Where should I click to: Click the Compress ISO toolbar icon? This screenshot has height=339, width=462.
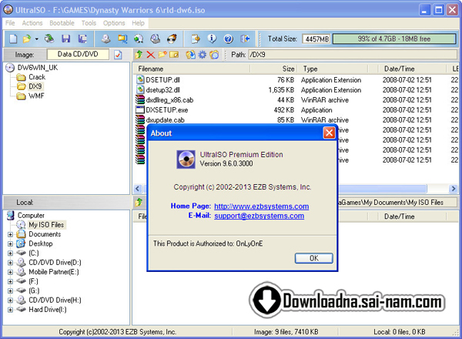pos(122,39)
